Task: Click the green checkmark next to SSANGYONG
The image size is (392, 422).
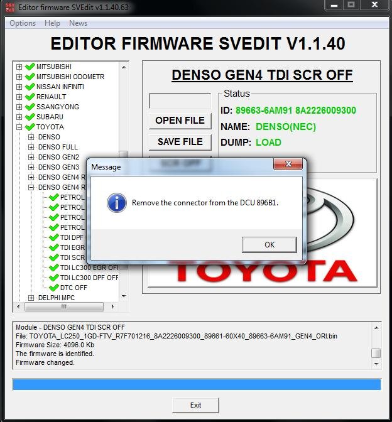Action: click(x=30, y=107)
